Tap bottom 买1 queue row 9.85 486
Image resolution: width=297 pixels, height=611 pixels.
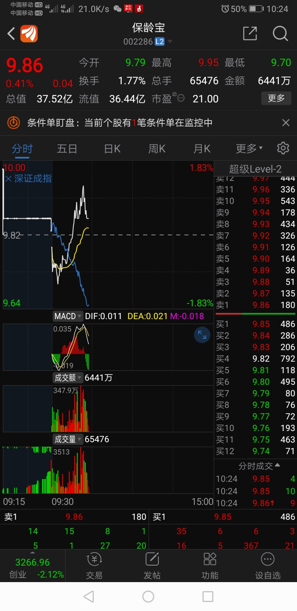[x=223, y=517]
